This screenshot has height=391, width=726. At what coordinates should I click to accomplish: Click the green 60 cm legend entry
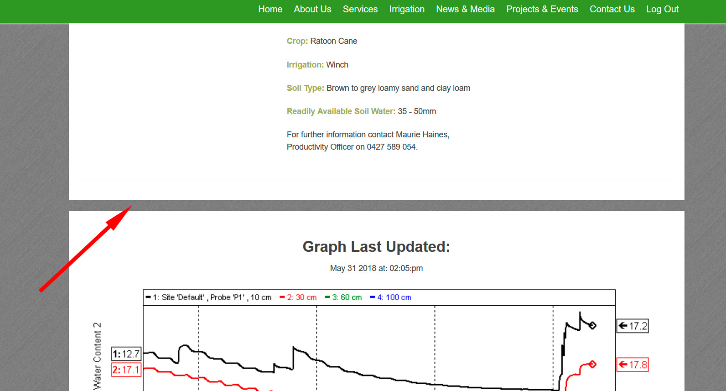pyautogui.click(x=343, y=297)
